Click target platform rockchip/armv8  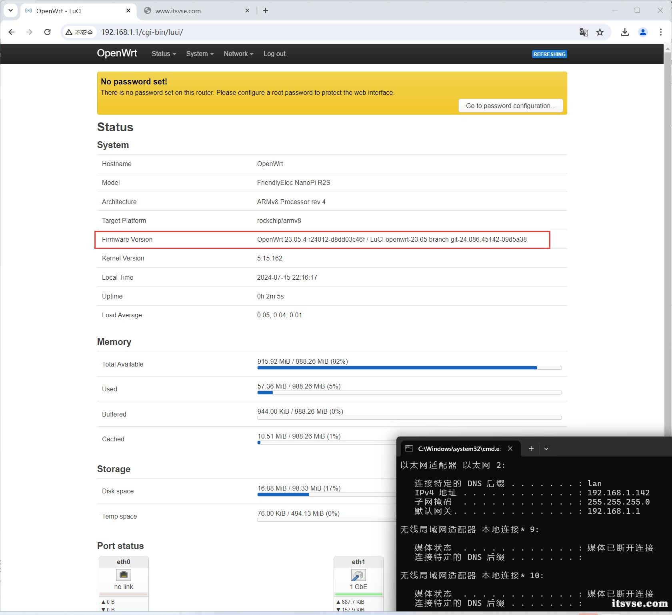pyautogui.click(x=279, y=220)
